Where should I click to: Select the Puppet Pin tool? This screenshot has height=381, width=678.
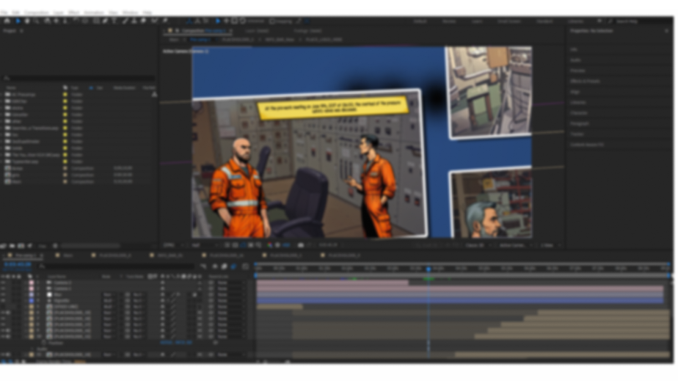click(x=164, y=21)
